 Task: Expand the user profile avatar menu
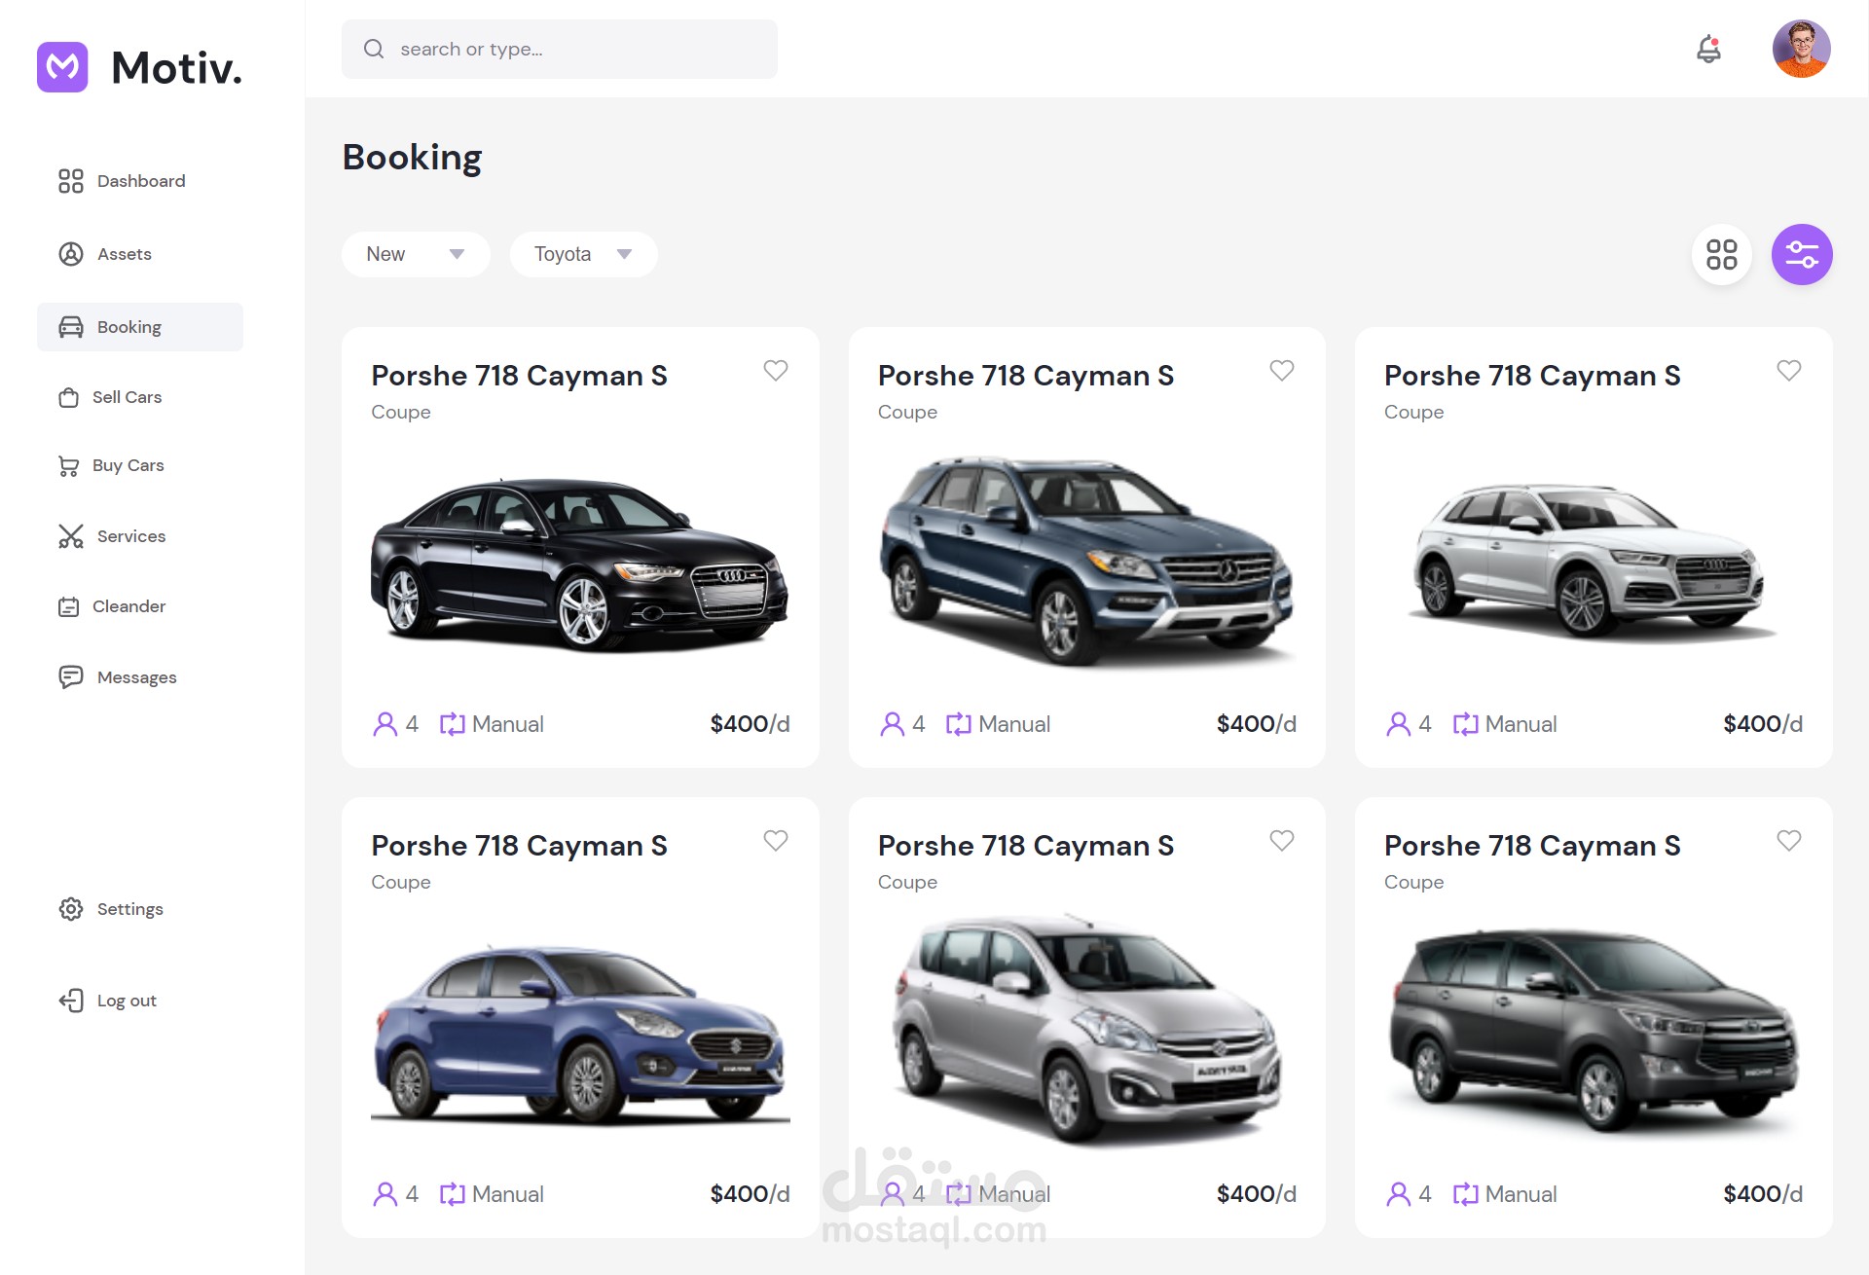coord(1801,49)
